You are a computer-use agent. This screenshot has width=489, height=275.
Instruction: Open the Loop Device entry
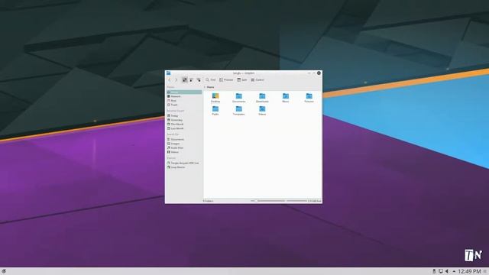184,167
